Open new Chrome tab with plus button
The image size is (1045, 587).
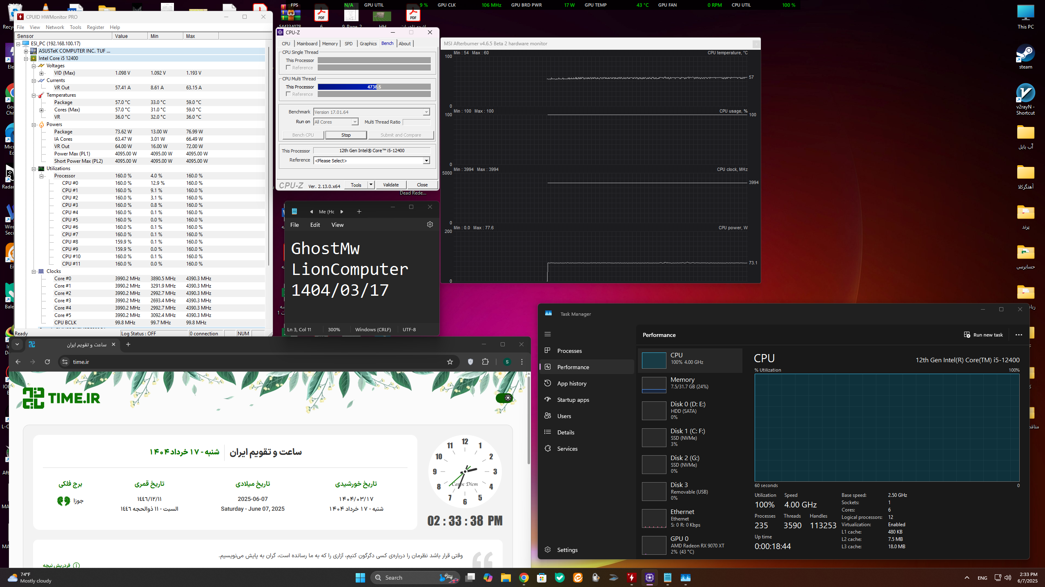[x=128, y=344]
